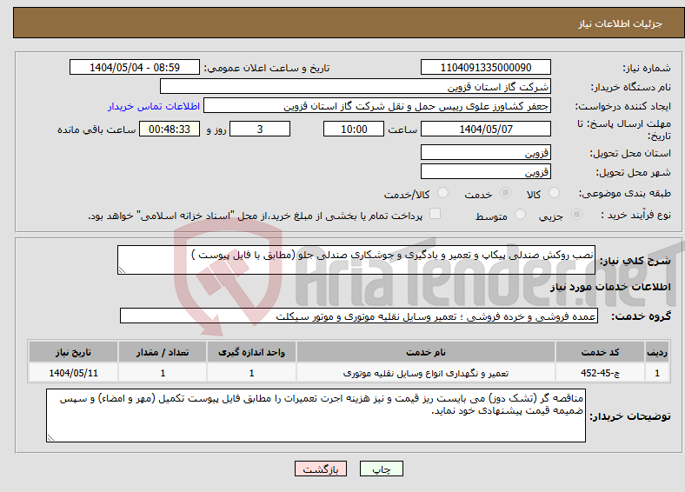
Task: Open the اطلاعات تماس خریدار link
Action: click(x=154, y=106)
